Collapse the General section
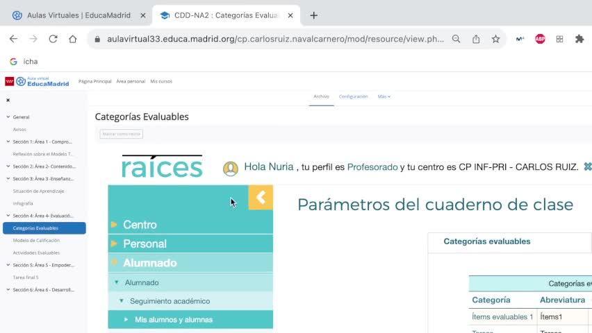The height and width of the screenshot is (333, 592). (8, 117)
